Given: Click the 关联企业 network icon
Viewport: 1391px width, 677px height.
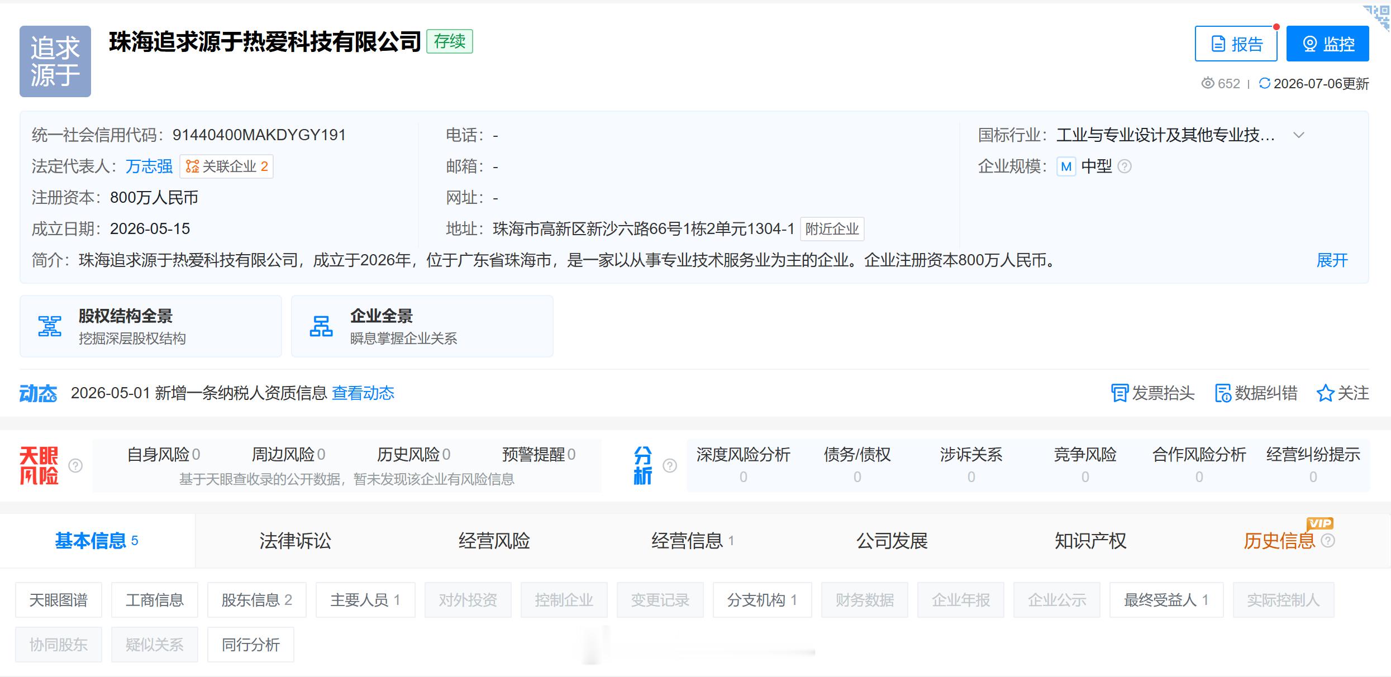Looking at the screenshot, I should click(x=192, y=166).
